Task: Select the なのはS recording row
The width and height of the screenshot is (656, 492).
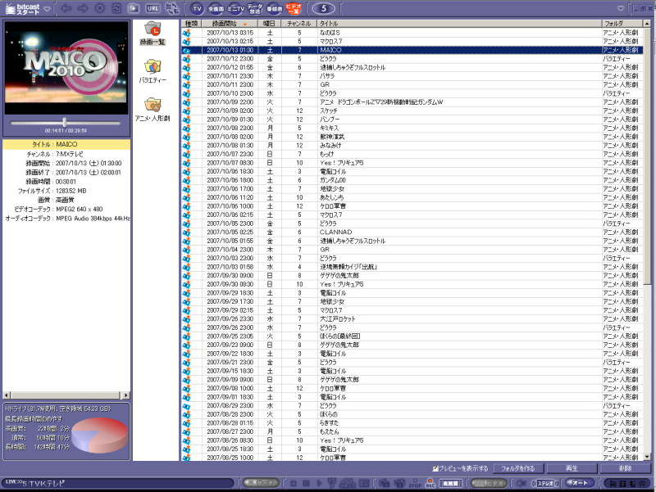Action: tap(412, 33)
